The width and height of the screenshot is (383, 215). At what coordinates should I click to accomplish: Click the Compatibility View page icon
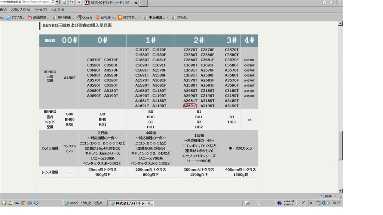click(64, 2)
